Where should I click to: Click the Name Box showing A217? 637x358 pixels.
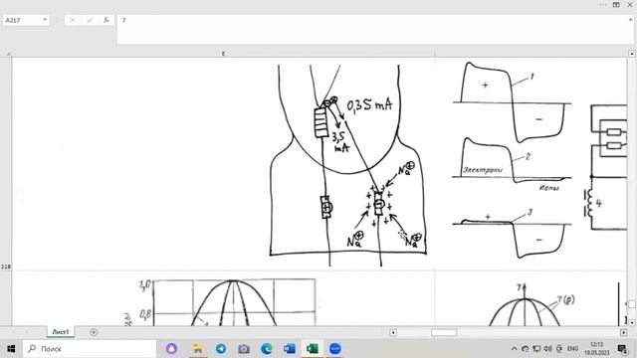pos(26,20)
